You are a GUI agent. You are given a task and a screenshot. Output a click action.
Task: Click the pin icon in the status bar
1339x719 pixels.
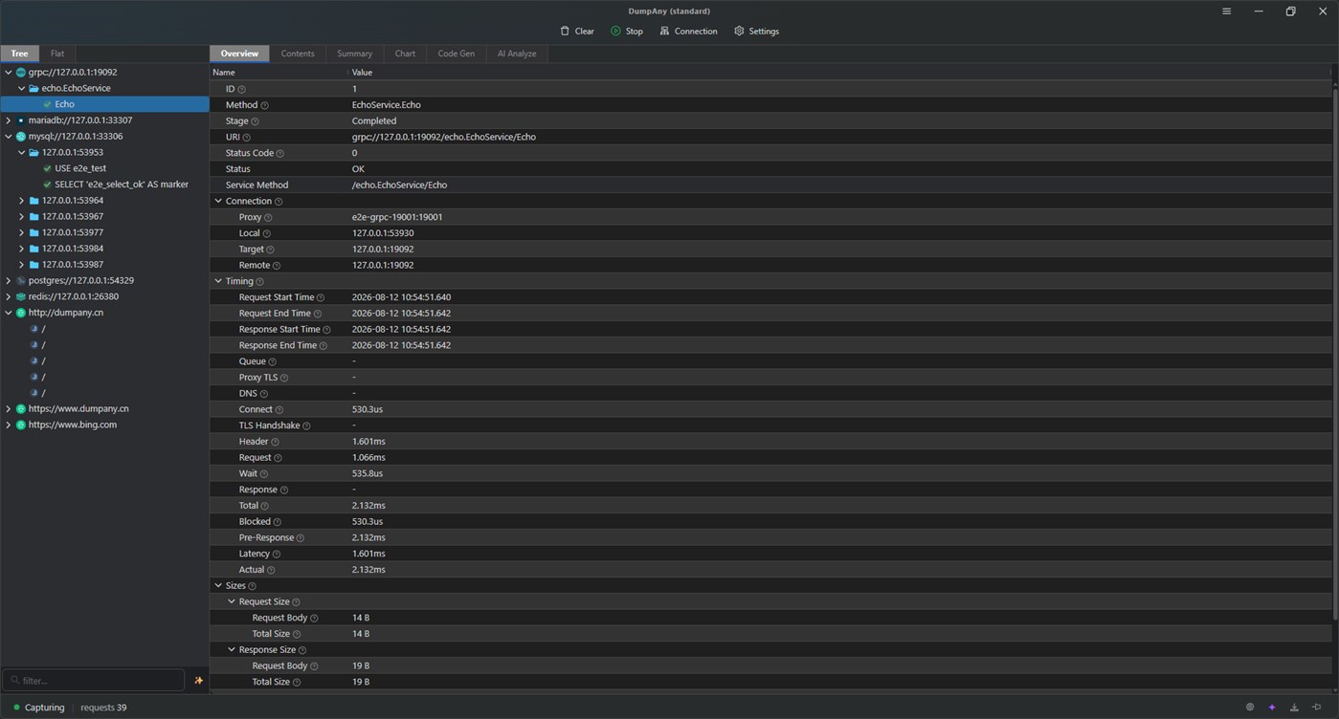[1317, 708]
